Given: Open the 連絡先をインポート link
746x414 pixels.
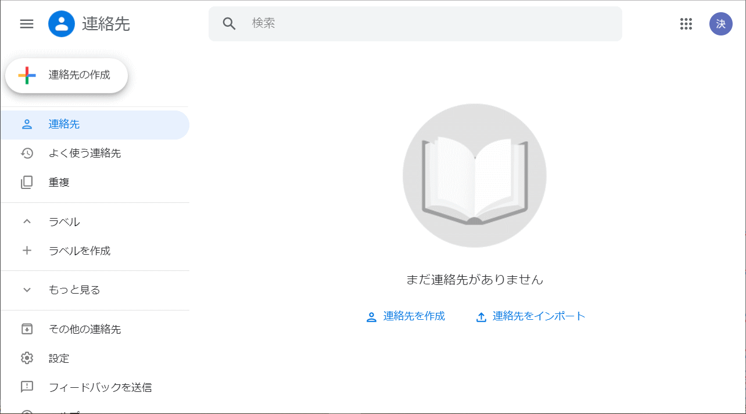Looking at the screenshot, I should (x=529, y=316).
